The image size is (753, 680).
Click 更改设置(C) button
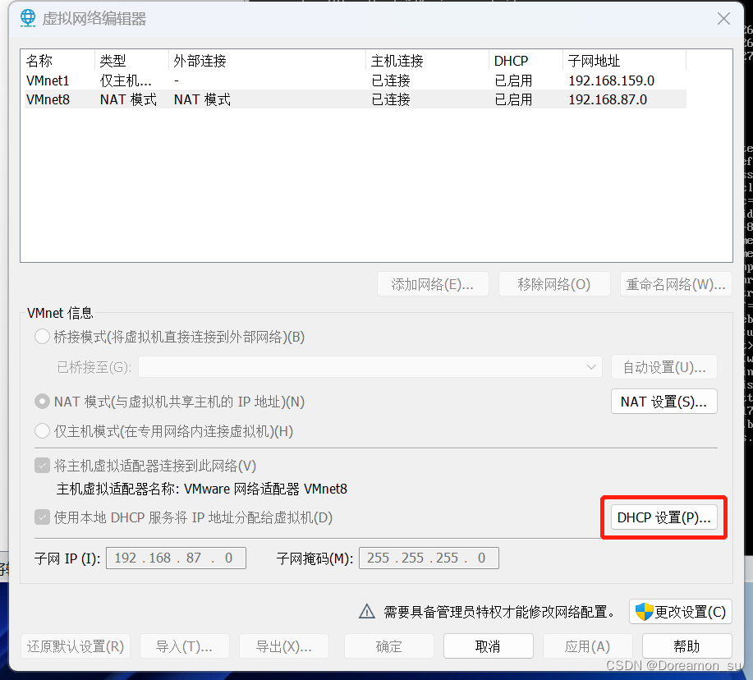tap(681, 612)
